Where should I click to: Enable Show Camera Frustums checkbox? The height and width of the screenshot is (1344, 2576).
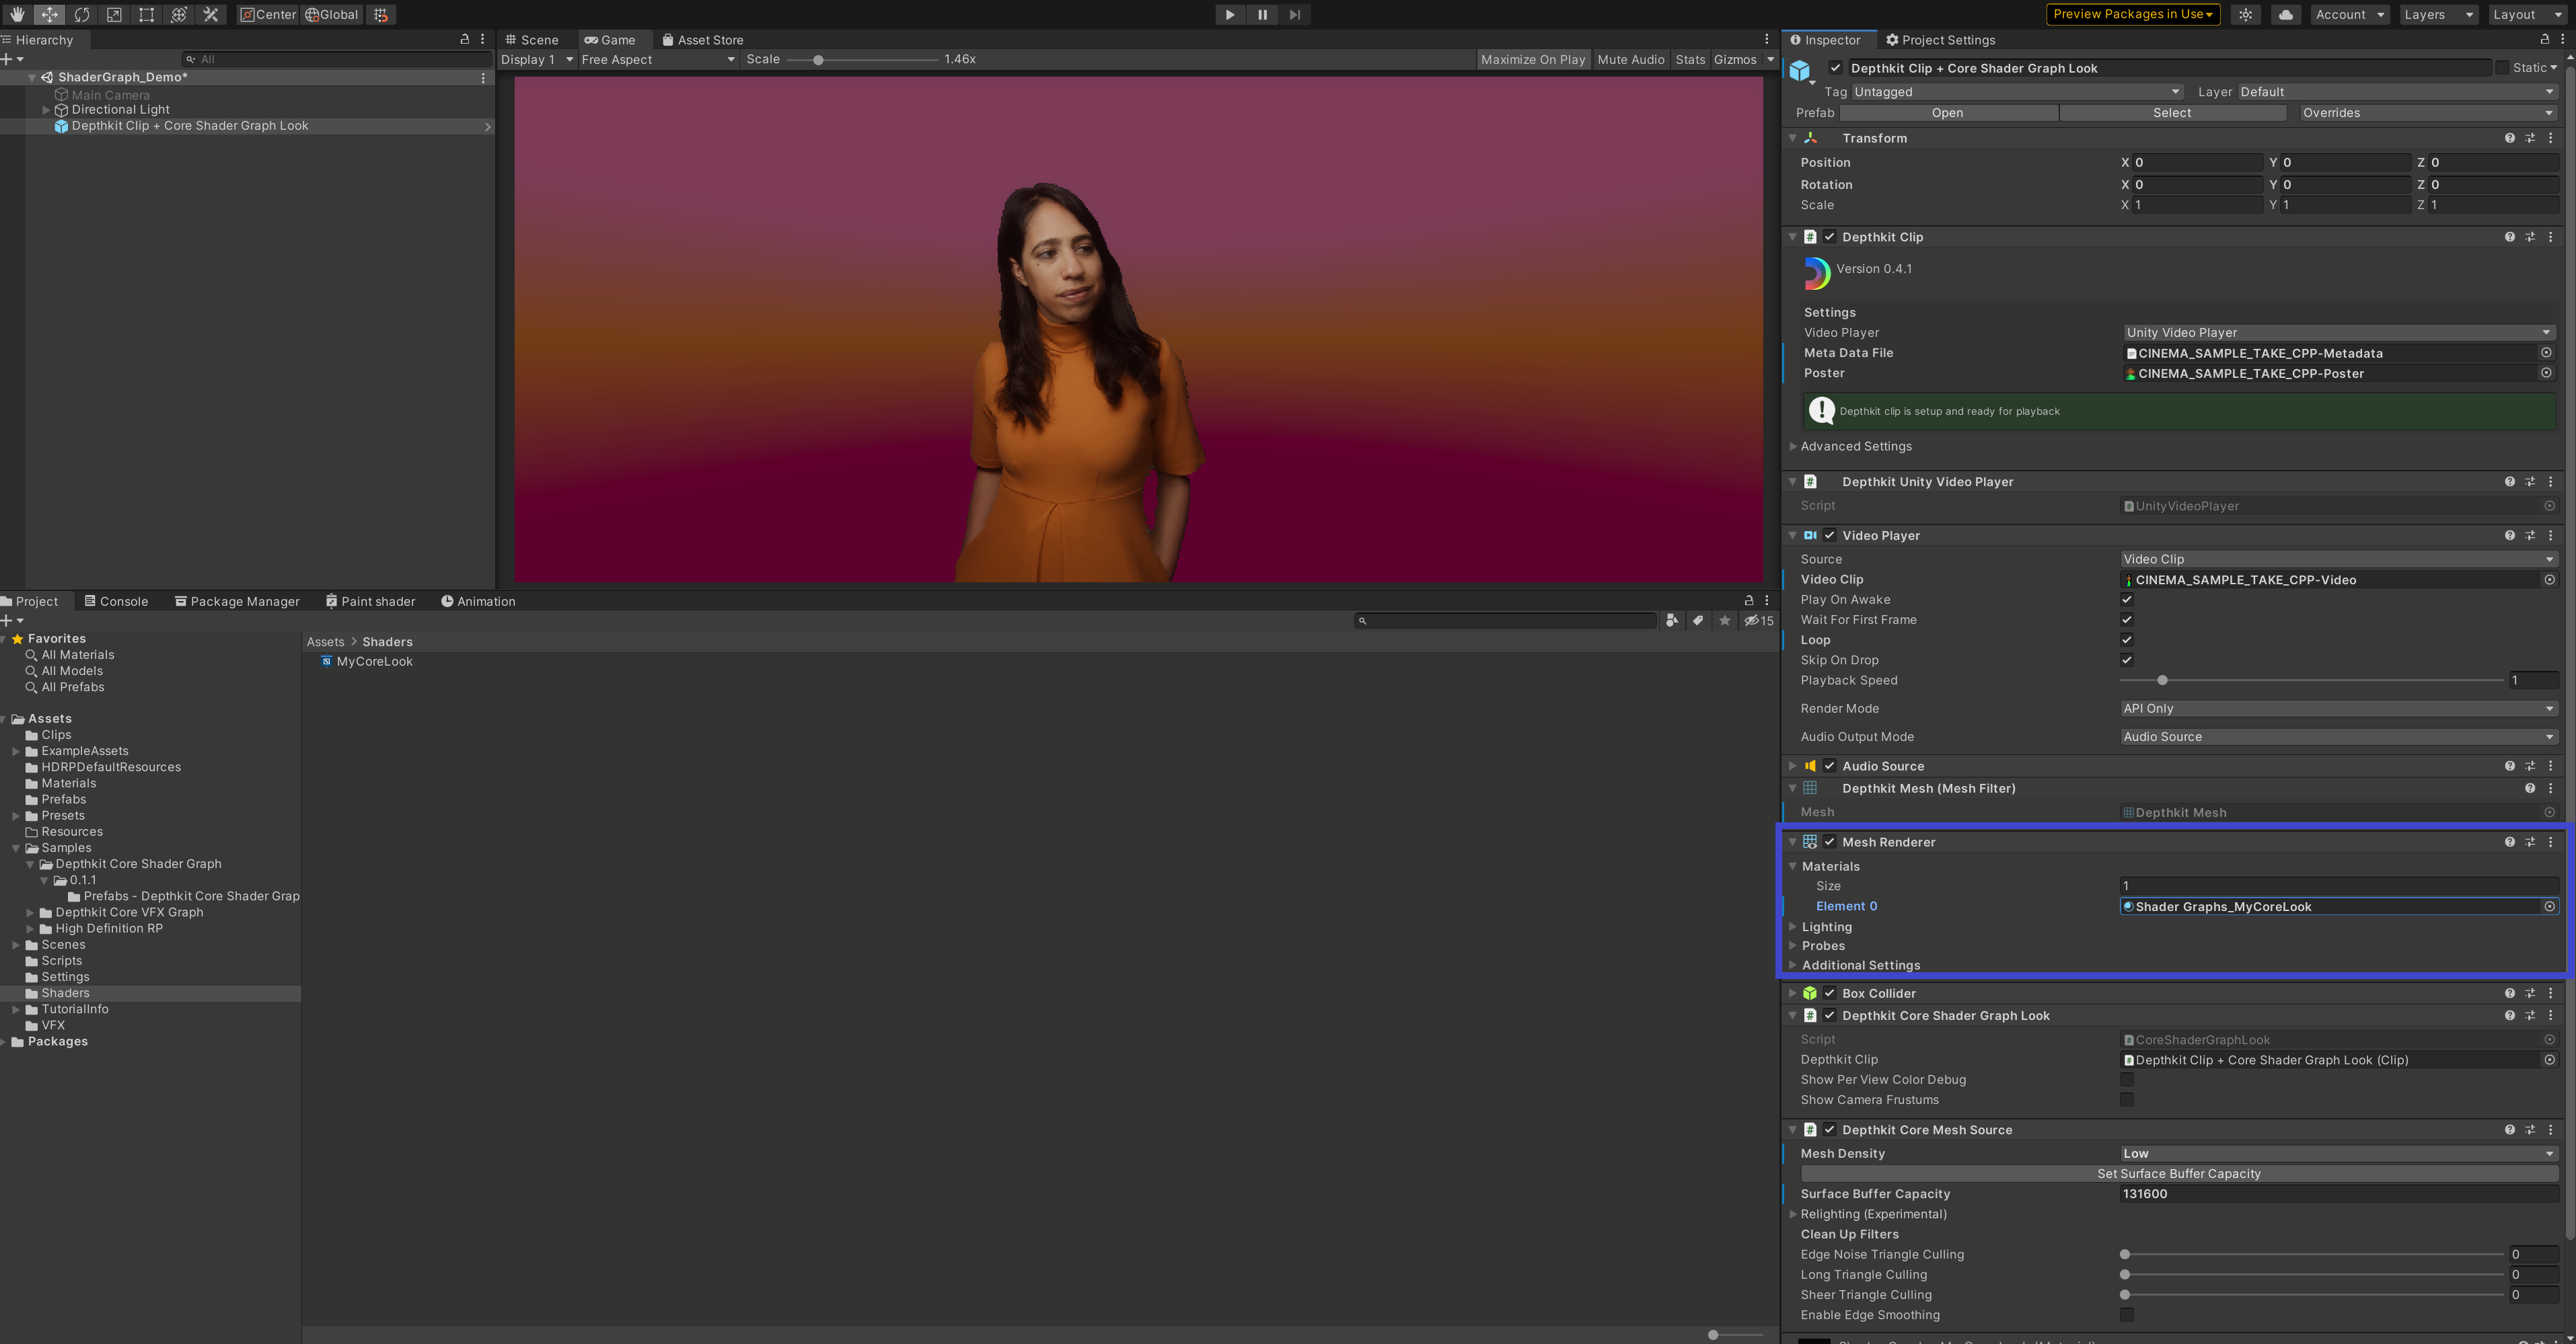[2127, 1099]
